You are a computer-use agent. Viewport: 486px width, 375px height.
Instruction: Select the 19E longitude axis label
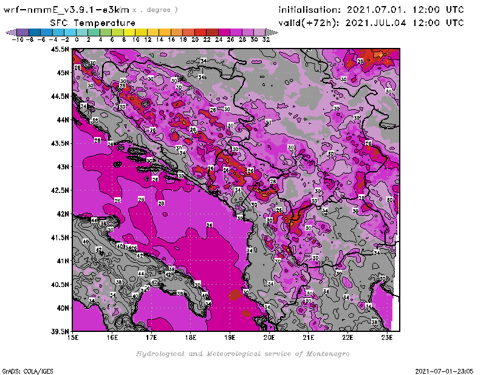(230, 337)
